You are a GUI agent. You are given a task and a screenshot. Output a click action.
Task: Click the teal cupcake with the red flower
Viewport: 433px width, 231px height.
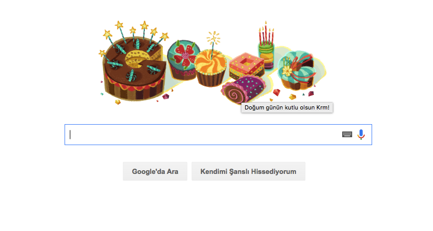[x=182, y=60]
